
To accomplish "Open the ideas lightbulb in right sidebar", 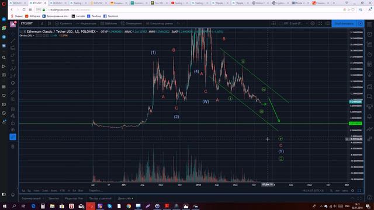I will (x=369, y=74).
